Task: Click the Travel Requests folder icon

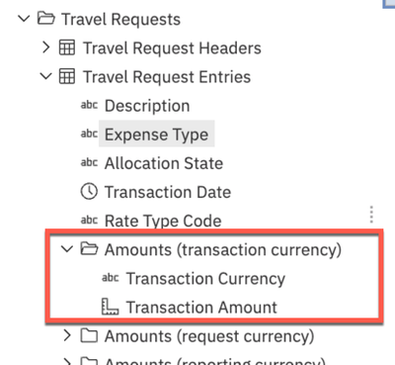Action: pos(45,18)
